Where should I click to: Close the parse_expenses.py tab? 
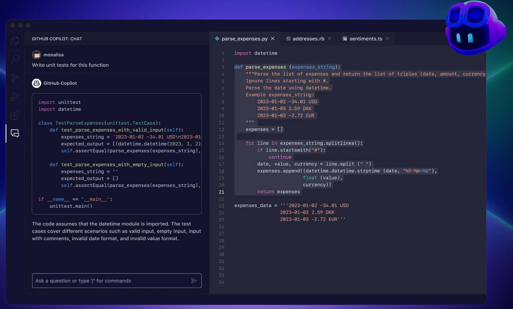coord(273,38)
